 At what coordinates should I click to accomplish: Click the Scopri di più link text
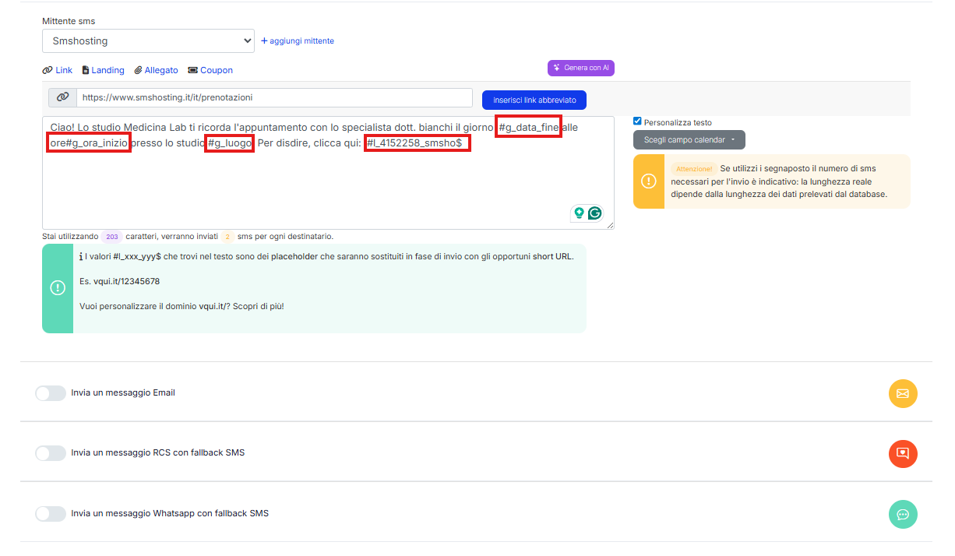coord(259,307)
